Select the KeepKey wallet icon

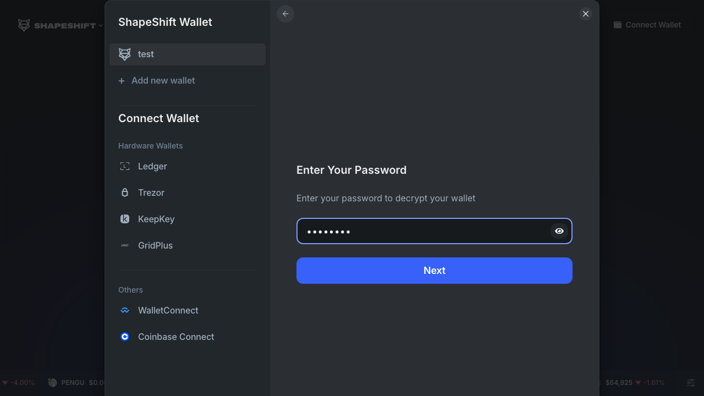coord(125,219)
